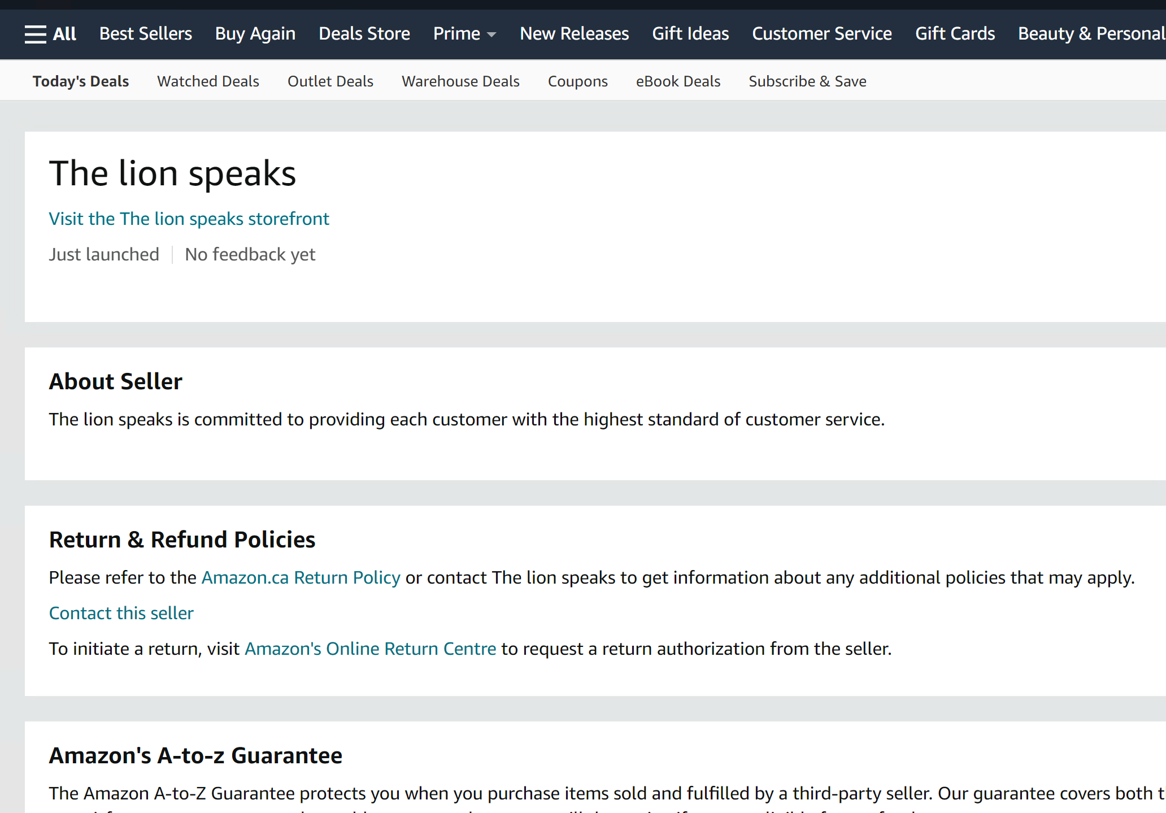Open Gift Cards page

pyautogui.click(x=955, y=34)
